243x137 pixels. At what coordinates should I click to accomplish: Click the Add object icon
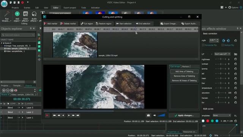coord(17,14)
